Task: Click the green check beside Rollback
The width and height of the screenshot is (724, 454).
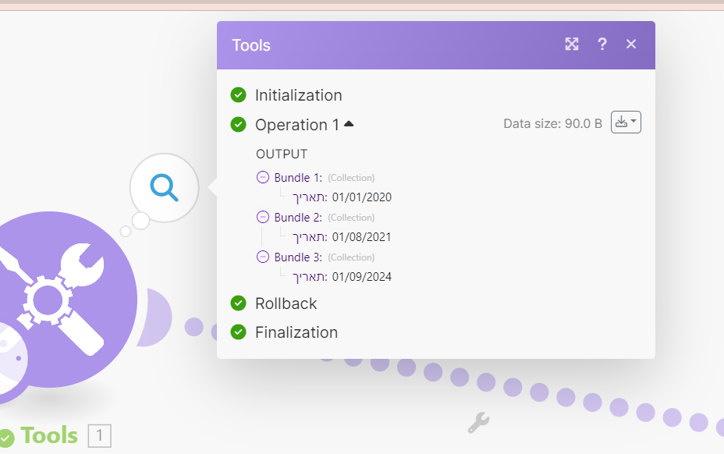Action: pyautogui.click(x=239, y=303)
